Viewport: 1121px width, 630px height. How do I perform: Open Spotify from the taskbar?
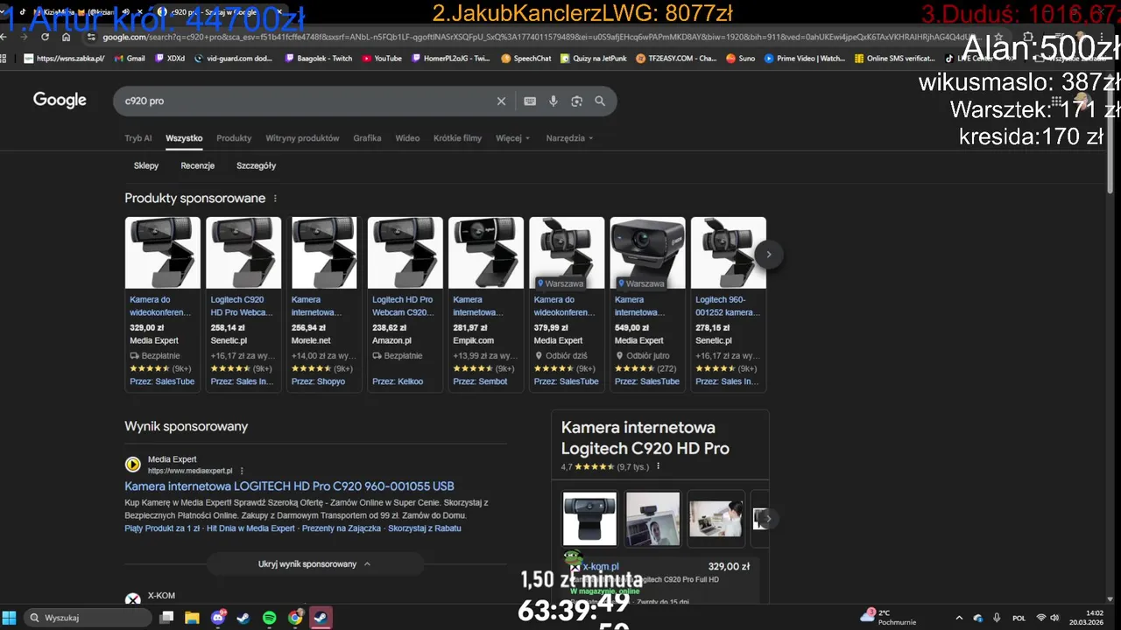pos(270,618)
